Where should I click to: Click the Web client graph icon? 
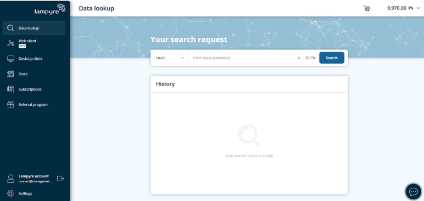click(x=10, y=43)
